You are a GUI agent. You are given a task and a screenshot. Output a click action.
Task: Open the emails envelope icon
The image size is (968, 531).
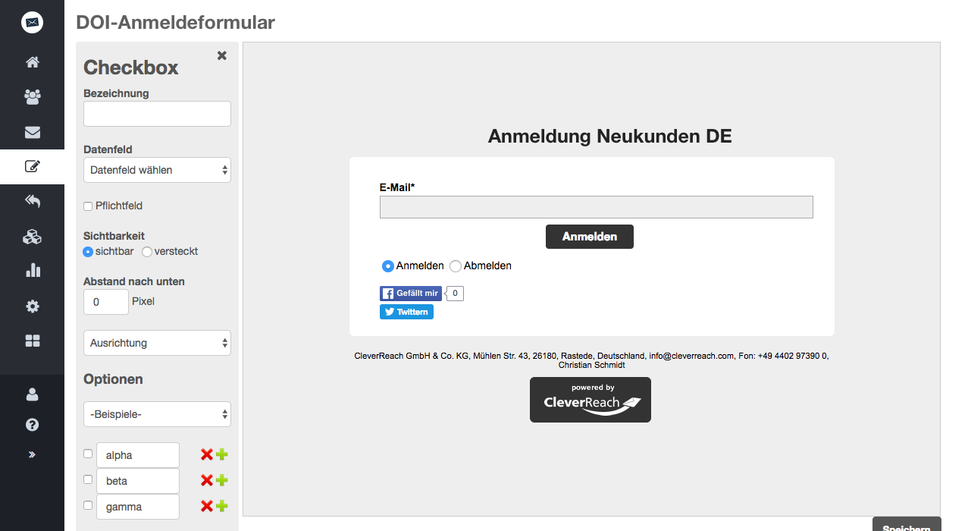click(x=32, y=133)
